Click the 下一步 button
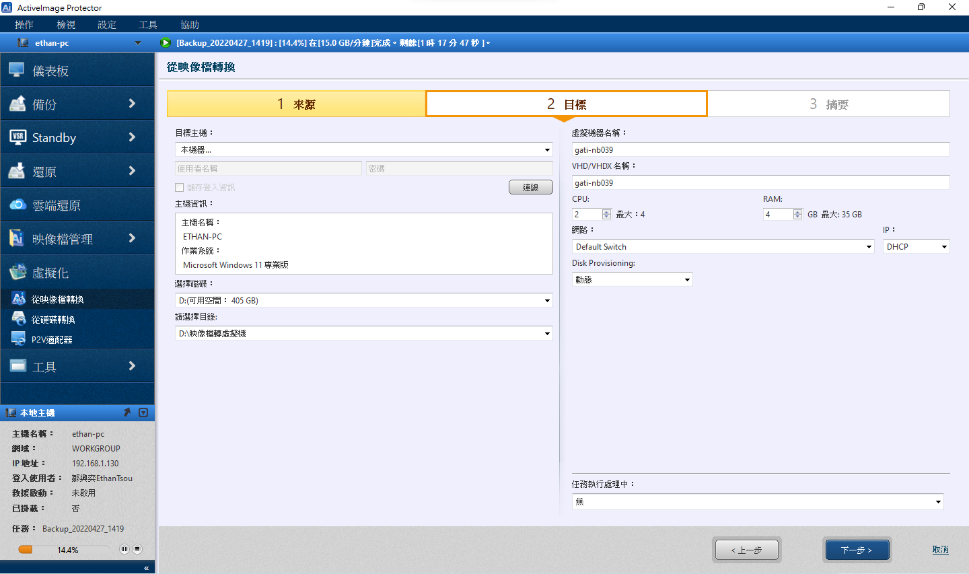The height and width of the screenshot is (574, 969). click(x=857, y=550)
